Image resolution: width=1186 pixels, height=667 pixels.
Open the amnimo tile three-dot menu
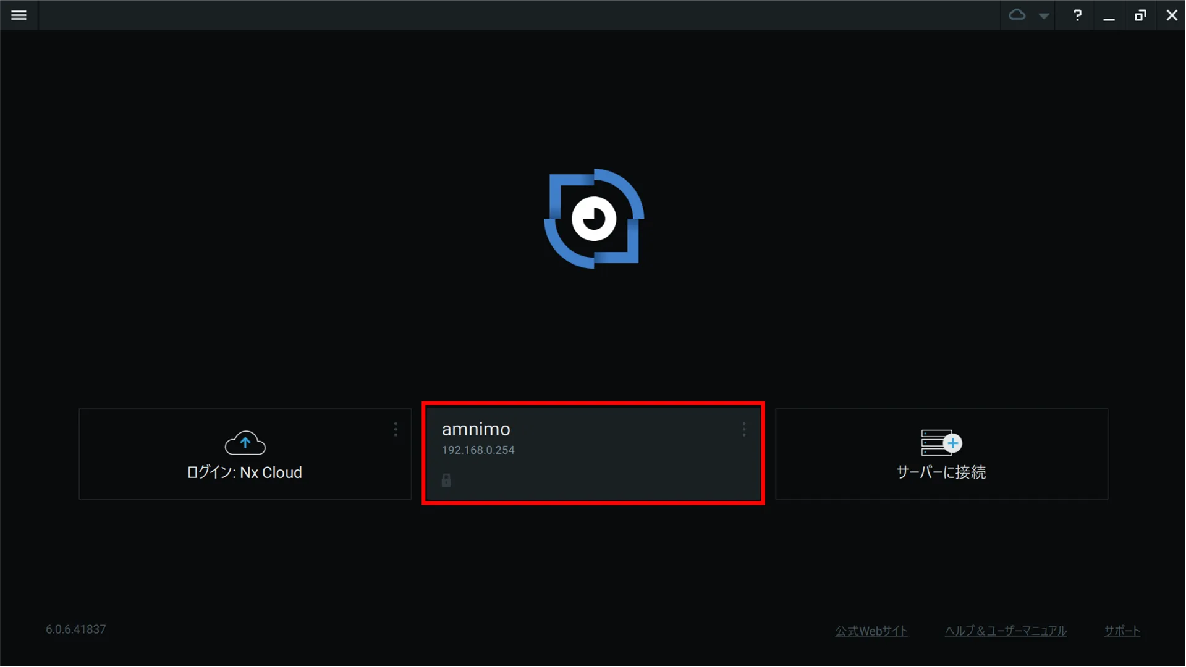click(x=743, y=430)
